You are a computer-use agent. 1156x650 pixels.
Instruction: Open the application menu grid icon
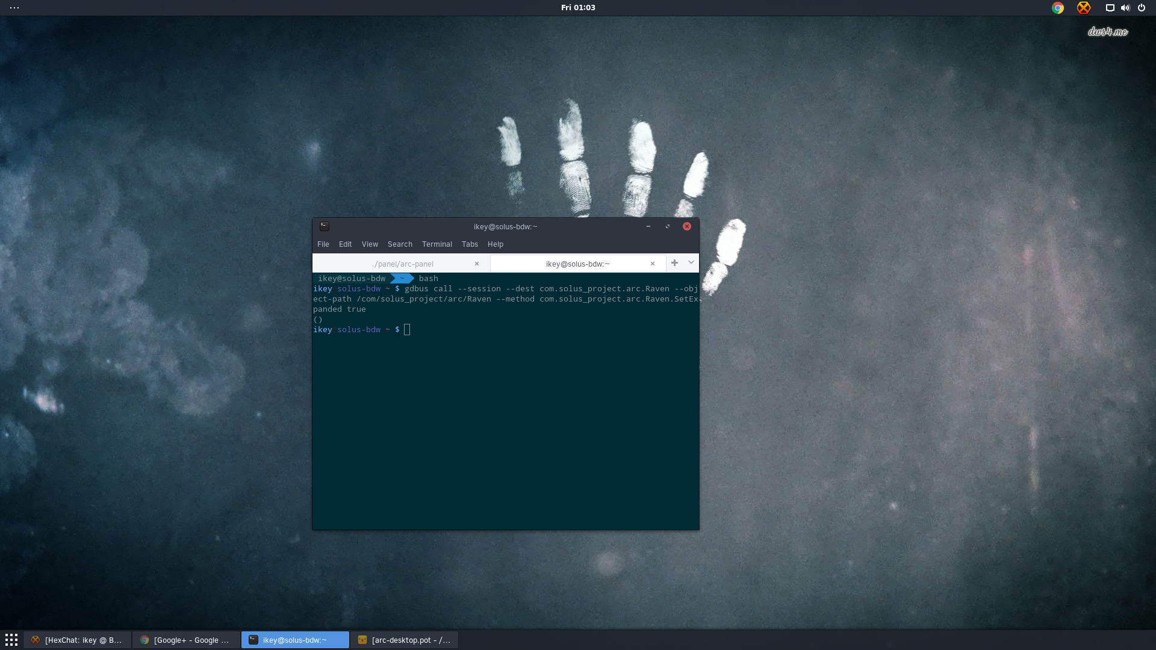pos(11,639)
